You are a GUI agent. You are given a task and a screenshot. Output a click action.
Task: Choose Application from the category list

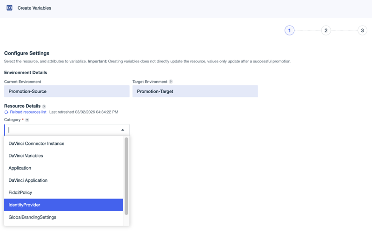pos(64,168)
